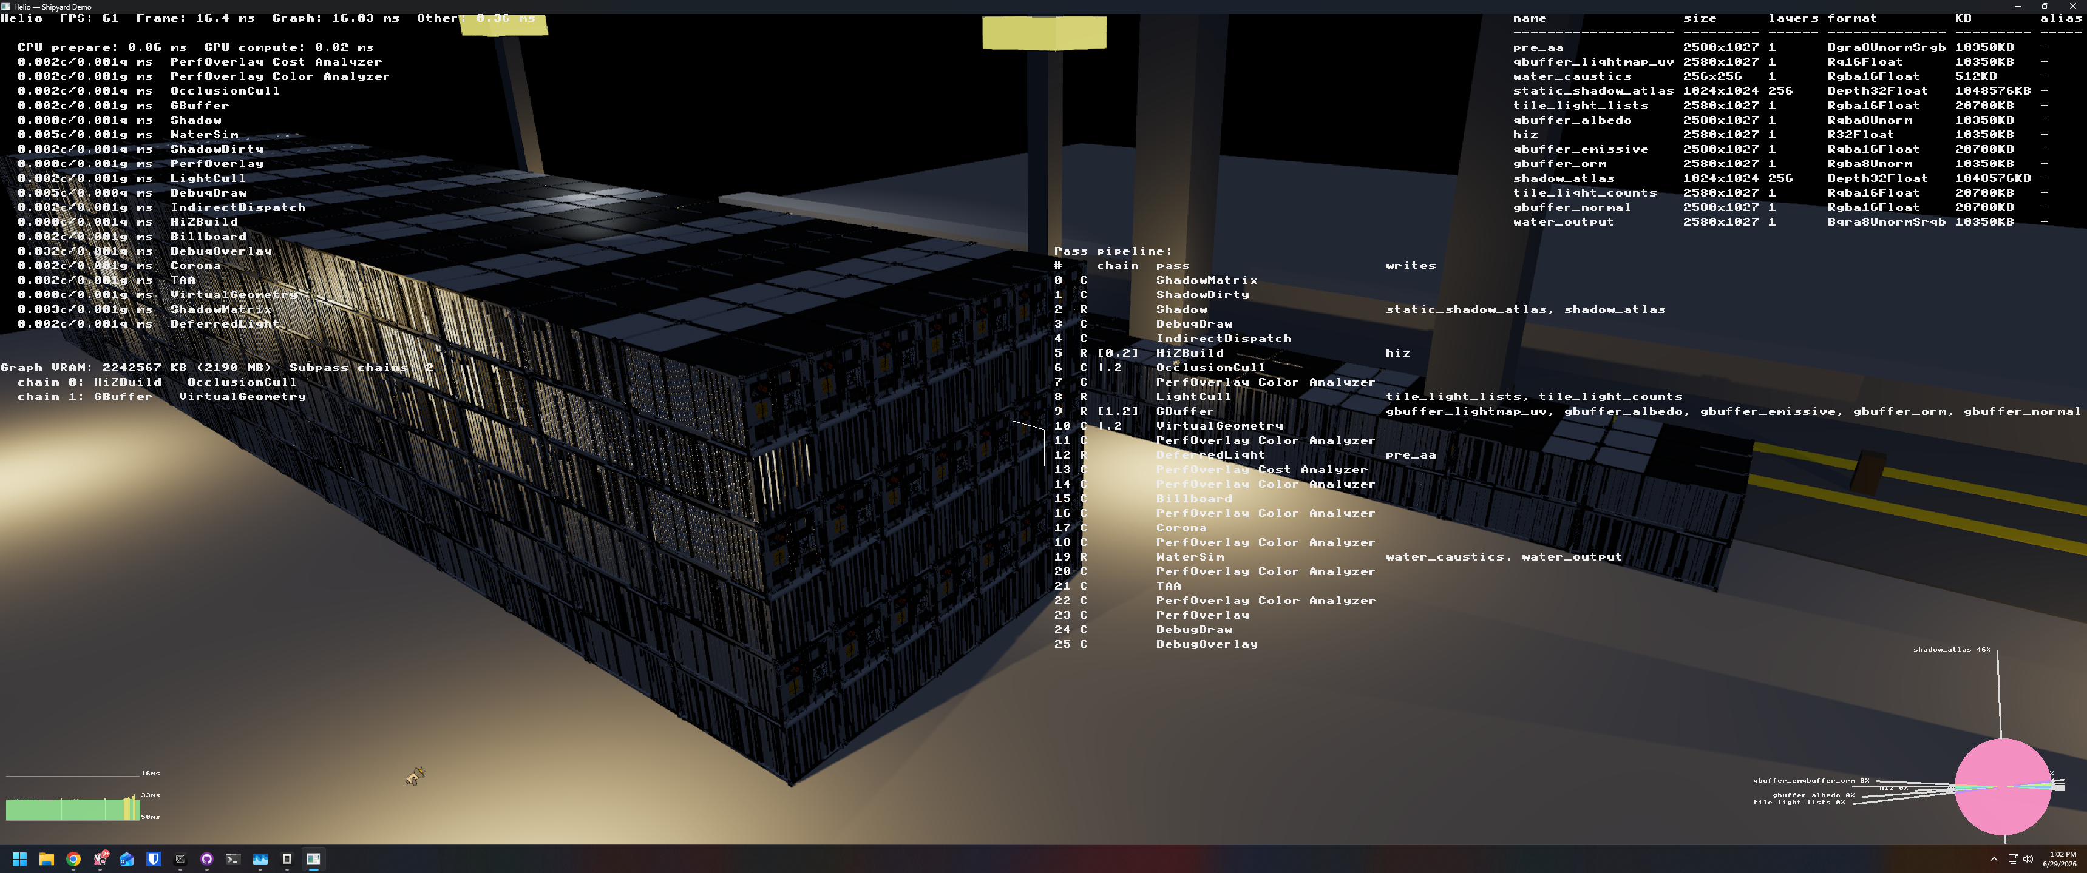This screenshot has height=873, width=2087.
Task: Click the pink VRAM pie chart
Action: [2003, 786]
